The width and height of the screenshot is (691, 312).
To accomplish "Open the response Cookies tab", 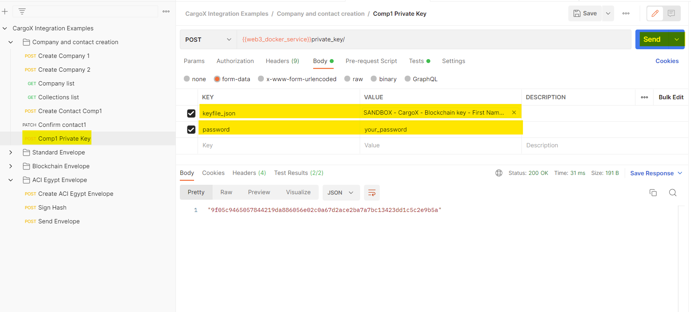I will [x=213, y=173].
